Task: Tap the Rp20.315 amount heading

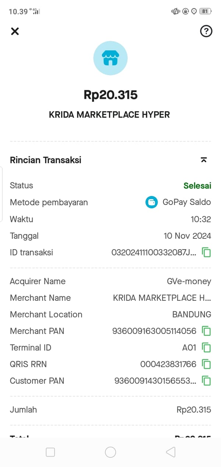Action: 110,95
